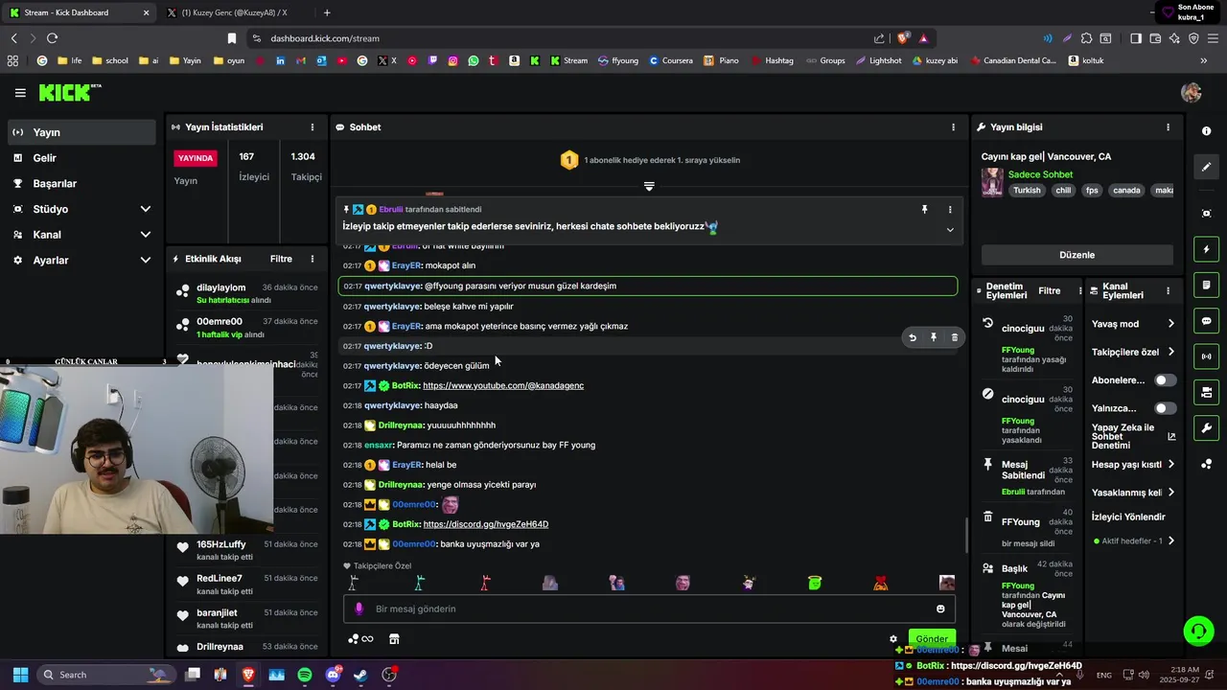Click the chat panel vertical scrollbar
Image resolution: width=1227 pixels, height=690 pixels.
point(966,535)
